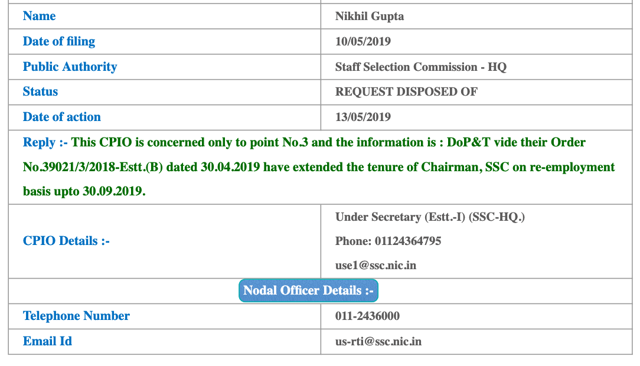Click the nodal telephone number 011-2436000
The height and width of the screenshot is (366, 640).
[367, 316]
